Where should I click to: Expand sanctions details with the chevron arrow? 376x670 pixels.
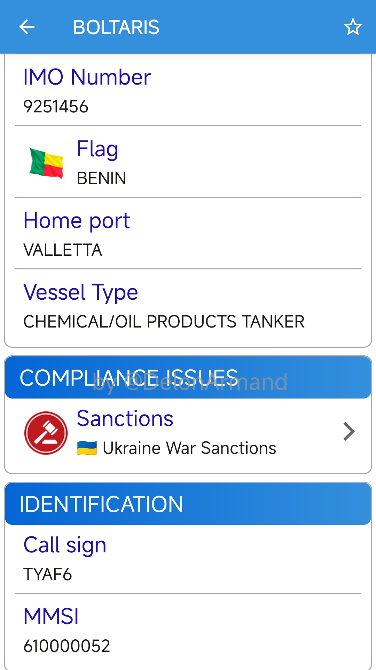[348, 432]
